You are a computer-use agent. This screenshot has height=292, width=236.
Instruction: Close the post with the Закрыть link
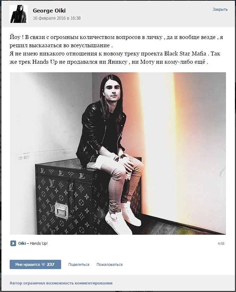[220, 9]
